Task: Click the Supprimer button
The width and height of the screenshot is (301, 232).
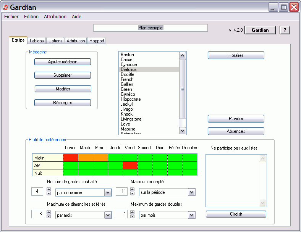Action: click(63, 75)
